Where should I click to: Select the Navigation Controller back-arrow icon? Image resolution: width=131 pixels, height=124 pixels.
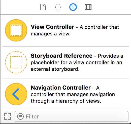pos(16,94)
